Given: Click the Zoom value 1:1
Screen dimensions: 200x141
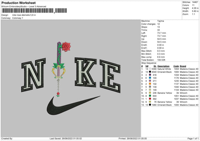Looking at the screenshot, I should pyautogui.click(x=193, y=14).
